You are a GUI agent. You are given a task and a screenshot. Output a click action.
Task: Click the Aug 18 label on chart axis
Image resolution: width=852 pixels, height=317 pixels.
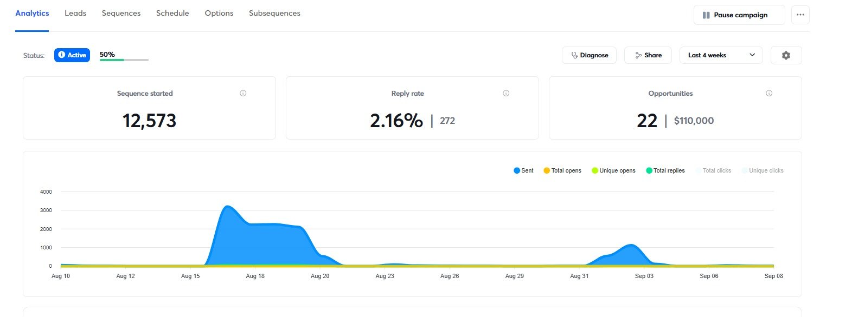pyautogui.click(x=255, y=276)
